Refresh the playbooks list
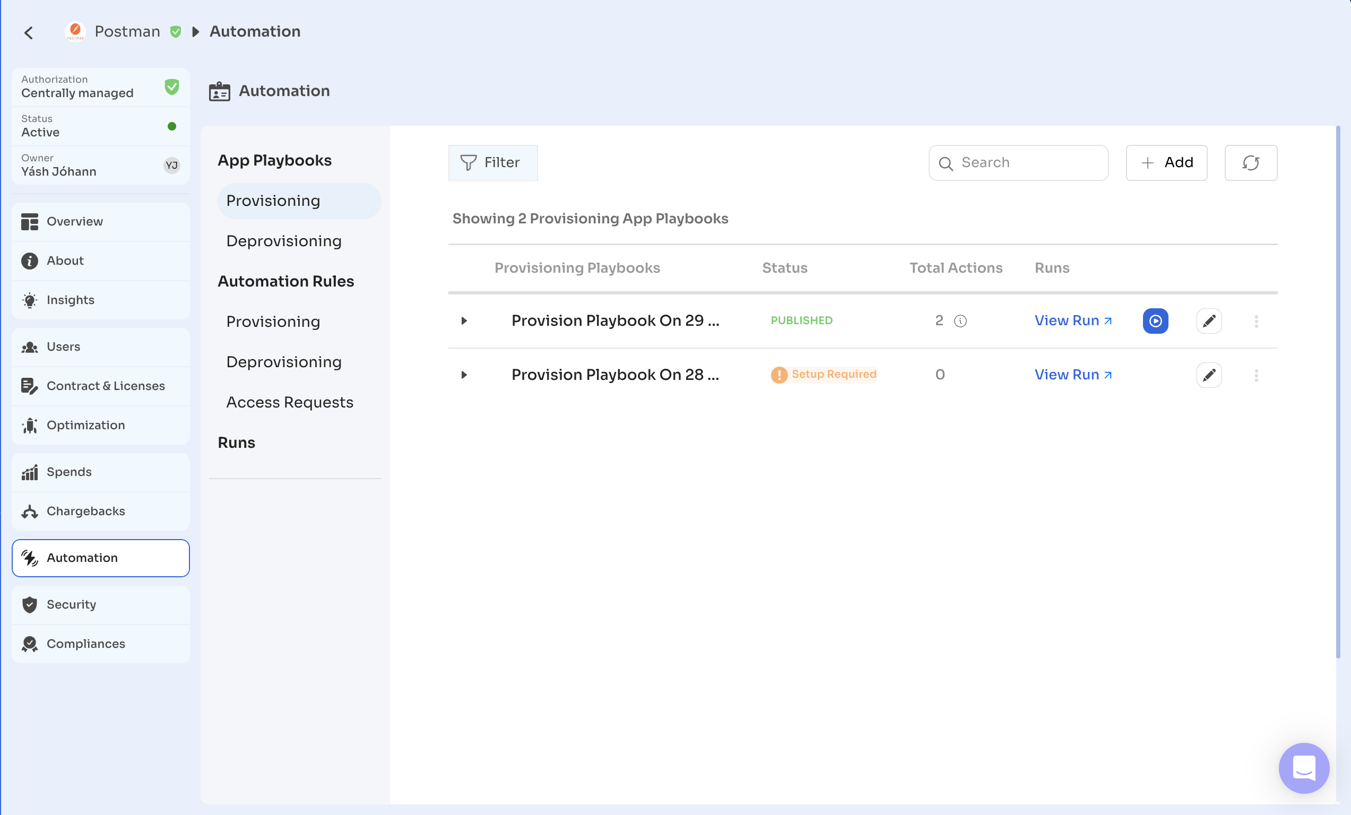 click(x=1251, y=163)
